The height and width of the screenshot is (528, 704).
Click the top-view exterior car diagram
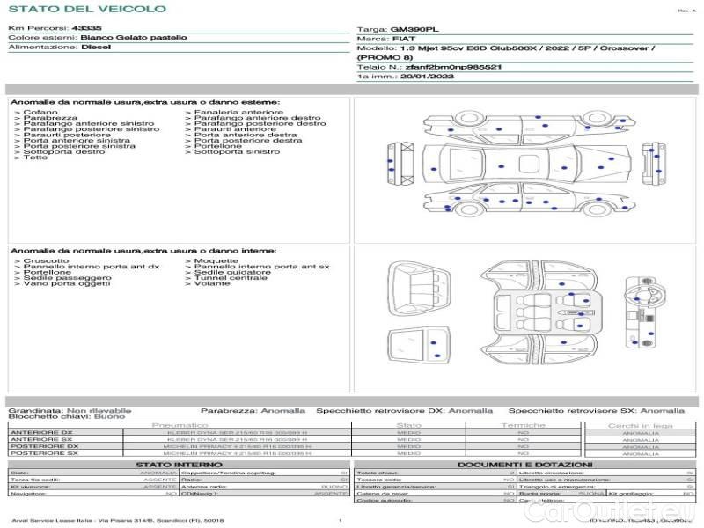527,164
